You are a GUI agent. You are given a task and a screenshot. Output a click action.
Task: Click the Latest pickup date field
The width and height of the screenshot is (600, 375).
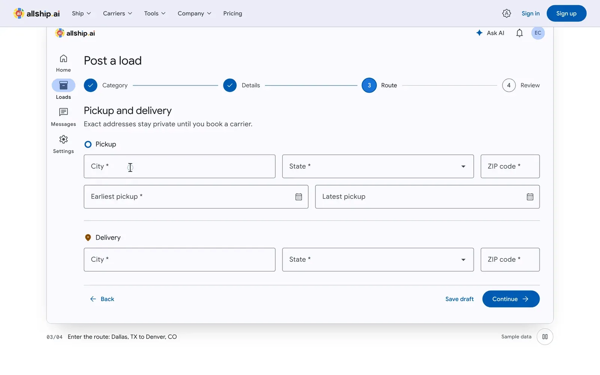pyautogui.click(x=427, y=197)
